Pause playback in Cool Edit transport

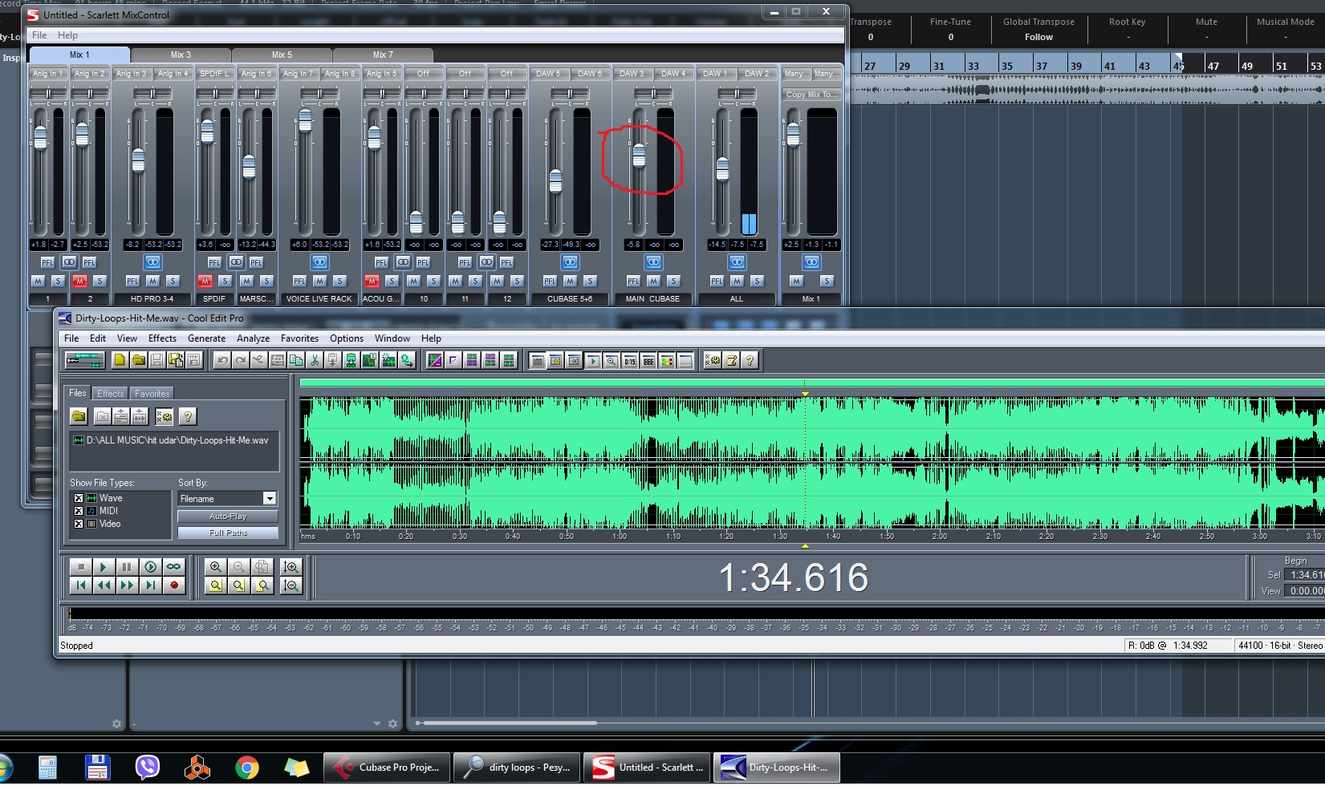click(x=127, y=567)
